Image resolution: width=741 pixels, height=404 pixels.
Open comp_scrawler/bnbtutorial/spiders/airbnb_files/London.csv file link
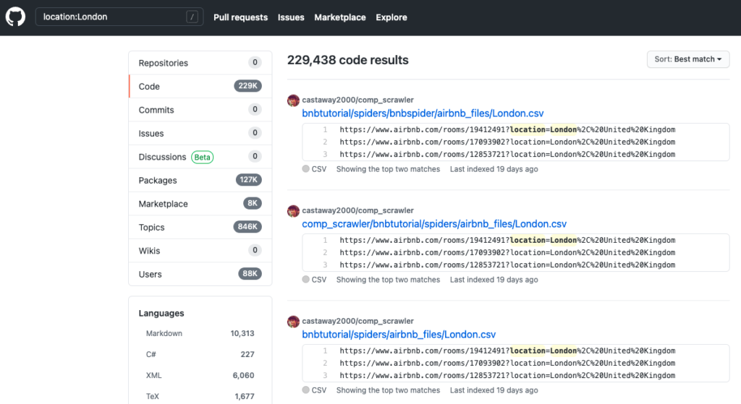click(434, 224)
